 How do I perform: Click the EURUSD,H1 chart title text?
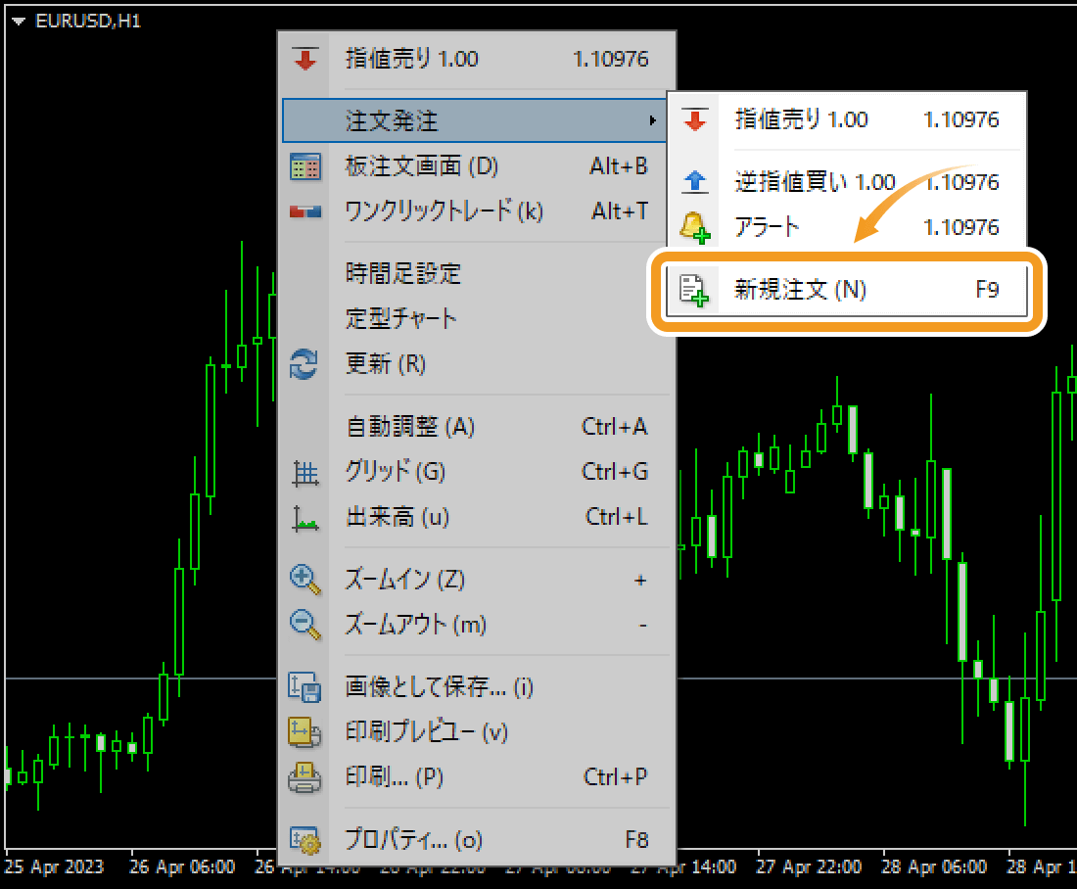coord(88,22)
